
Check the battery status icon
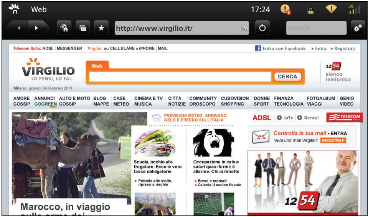[x=311, y=10]
